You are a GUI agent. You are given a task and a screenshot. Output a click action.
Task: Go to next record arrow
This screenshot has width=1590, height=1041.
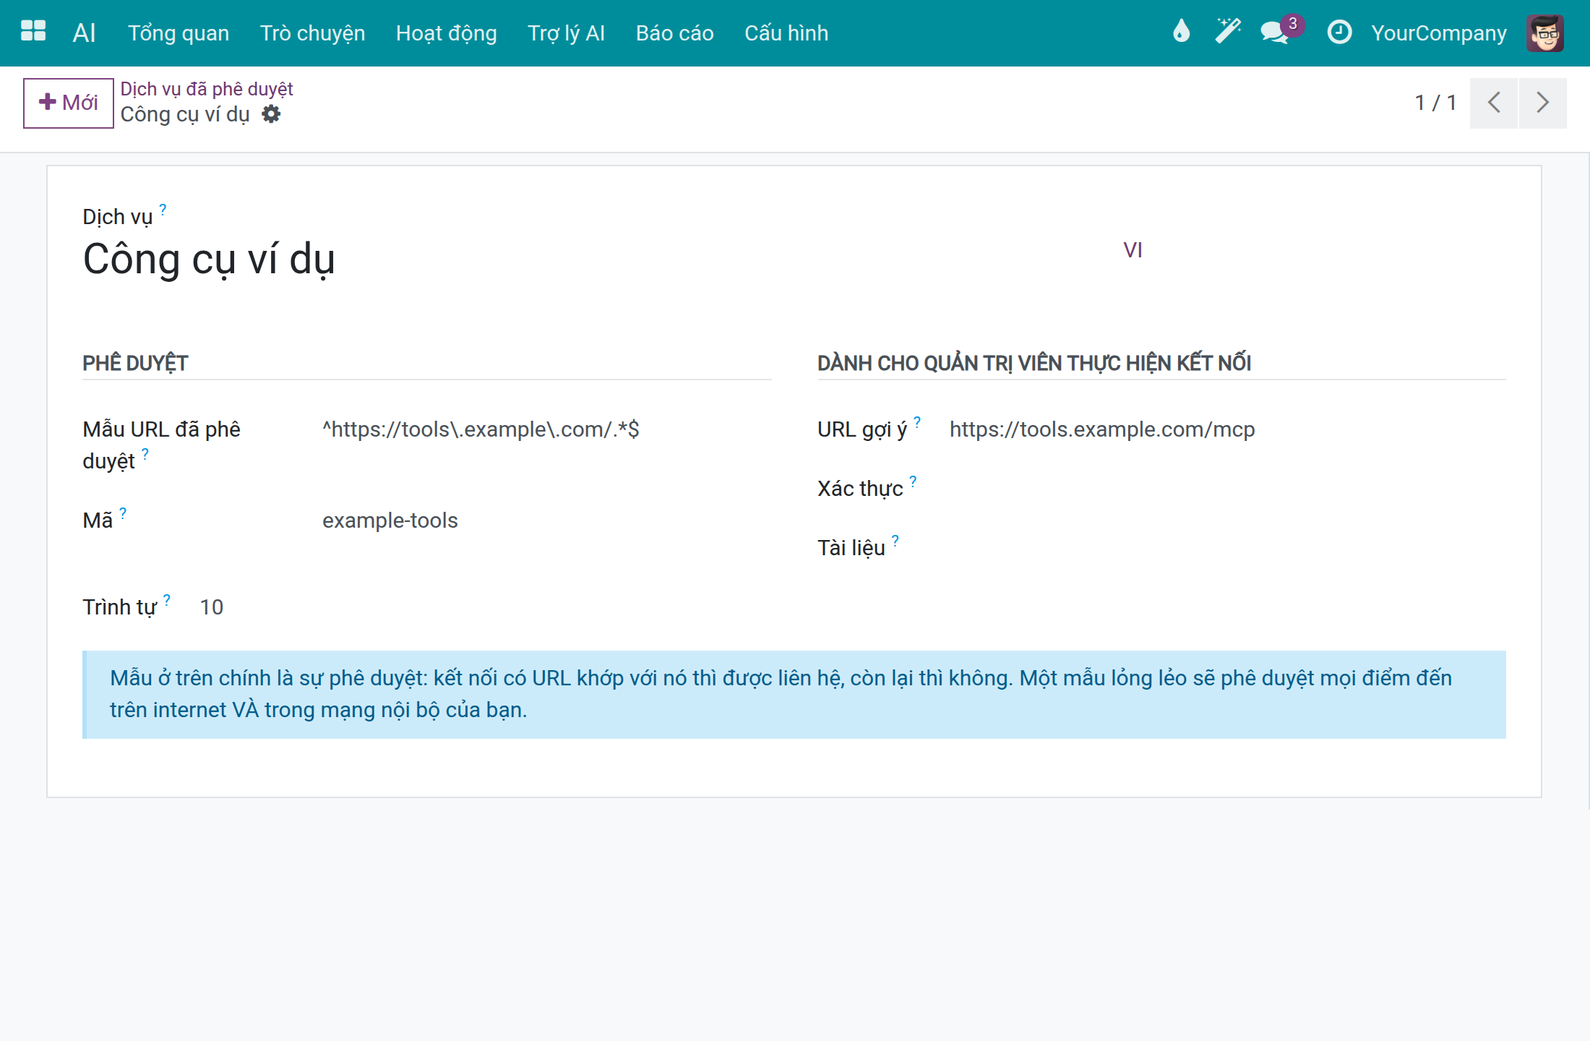[x=1543, y=103]
